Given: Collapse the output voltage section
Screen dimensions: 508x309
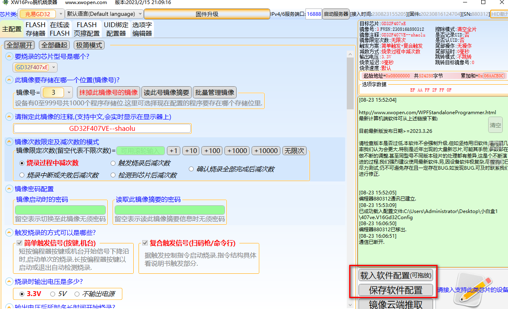Looking at the screenshot, I should tap(9, 281).
